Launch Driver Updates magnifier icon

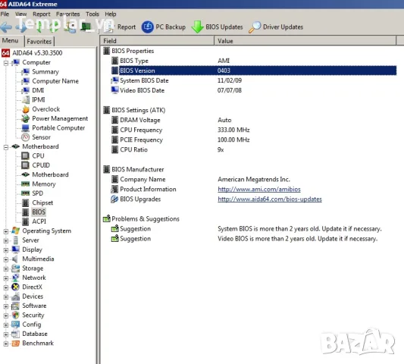click(255, 27)
